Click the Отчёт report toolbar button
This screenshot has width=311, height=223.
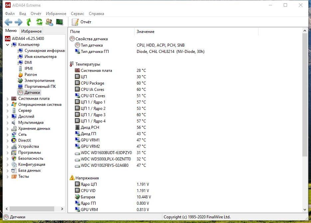point(81,22)
